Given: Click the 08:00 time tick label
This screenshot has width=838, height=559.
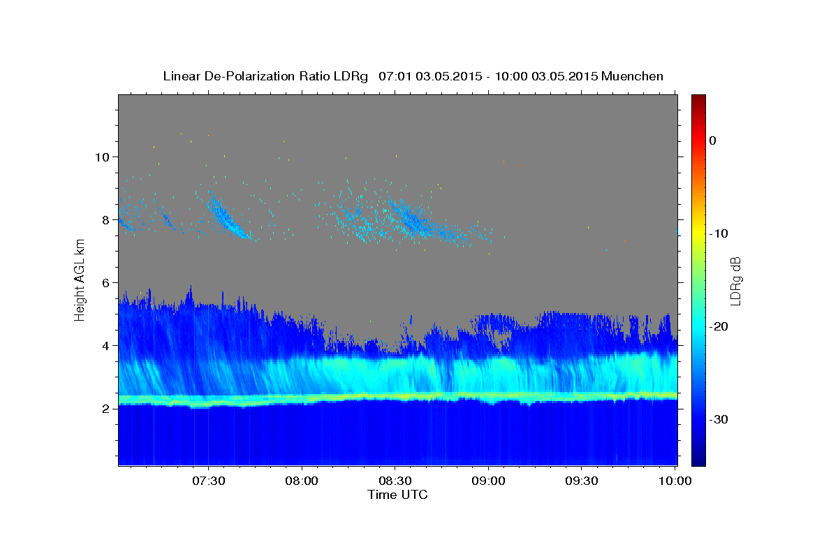Looking at the screenshot, I should (302, 481).
